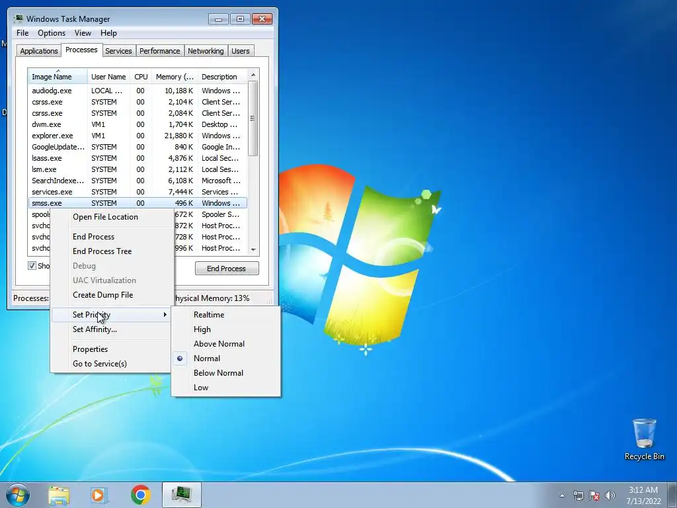This screenshot has height=508, width=677.
Task: Click the Task Manager taskbar icon
Action: coord(182,495)
